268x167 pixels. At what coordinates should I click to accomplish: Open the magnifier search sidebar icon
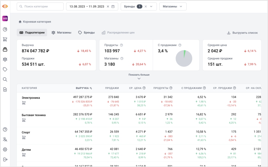(x=5, y=80)
